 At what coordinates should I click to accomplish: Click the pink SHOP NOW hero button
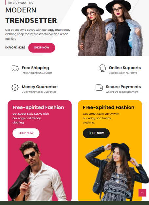42,48
